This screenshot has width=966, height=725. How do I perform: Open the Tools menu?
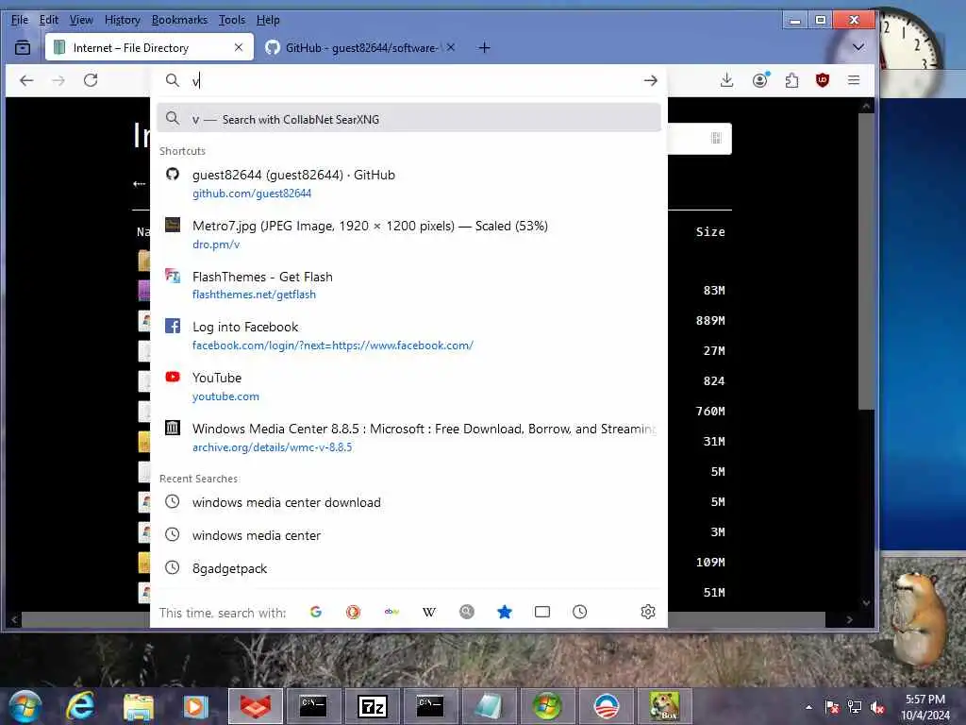click(232, 20)
